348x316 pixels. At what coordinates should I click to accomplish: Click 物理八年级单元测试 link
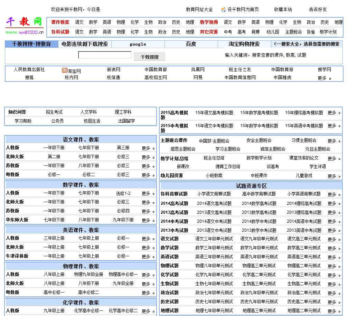click(214, 266)
